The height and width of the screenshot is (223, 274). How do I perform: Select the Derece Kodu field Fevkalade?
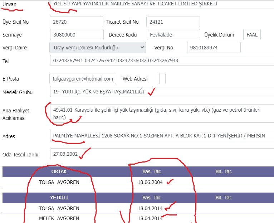pyautogui.click(x=173, y=35)
